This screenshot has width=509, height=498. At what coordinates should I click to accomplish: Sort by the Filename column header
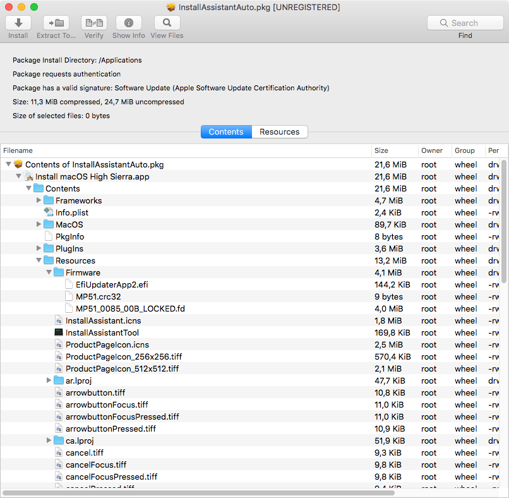(x=186, y=151)
